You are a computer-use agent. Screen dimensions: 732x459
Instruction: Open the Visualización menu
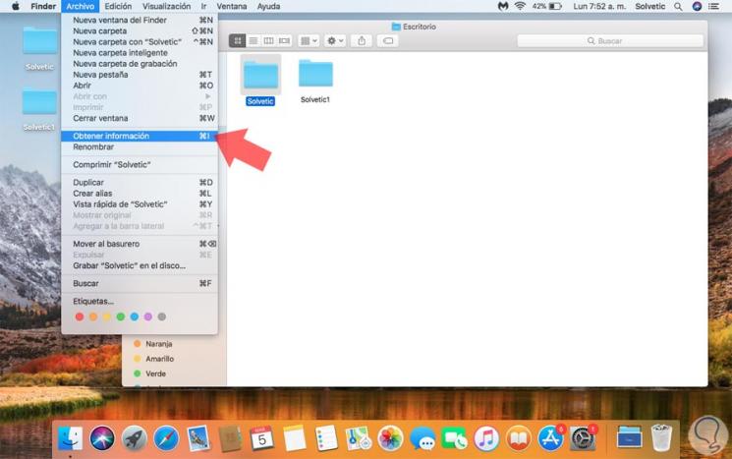tap(167, 6)
